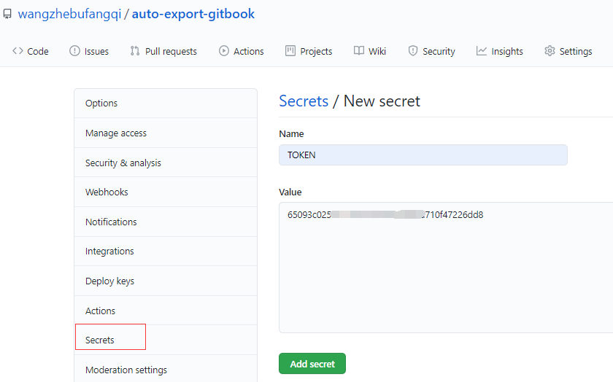Open the Code tab
This screenshot has width=613, height=382.
pos(31,51)
